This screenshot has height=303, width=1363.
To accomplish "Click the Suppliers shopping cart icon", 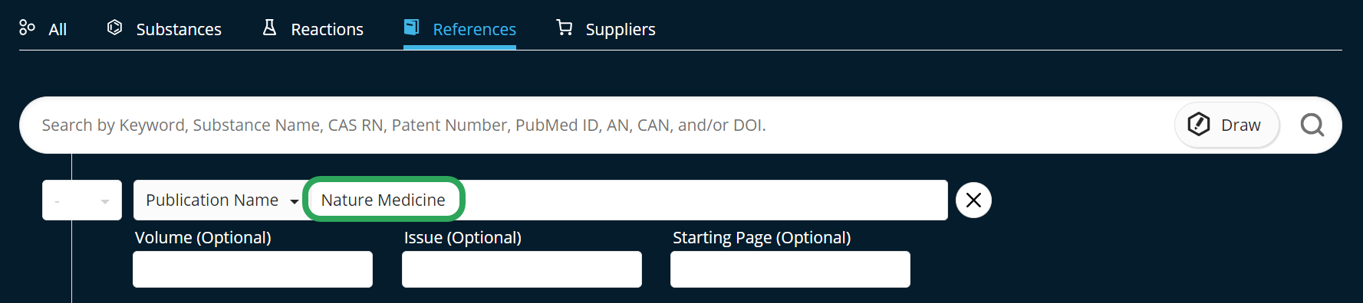I will point(565,28).
